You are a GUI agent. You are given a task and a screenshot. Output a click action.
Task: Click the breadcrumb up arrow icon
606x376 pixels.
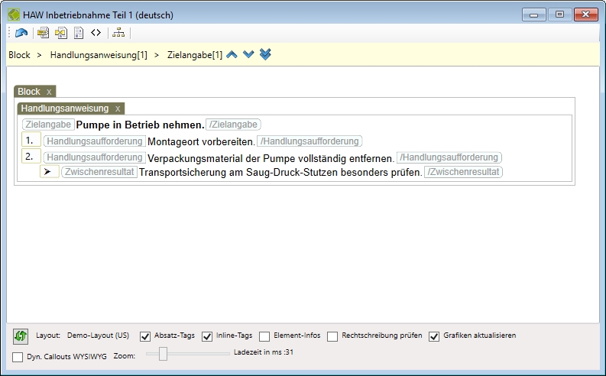tap(232, 55)
